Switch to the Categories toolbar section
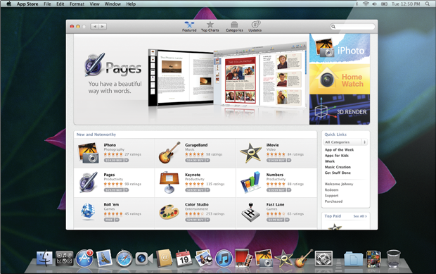The image size is (436, 274). click(x=234, y=27)
